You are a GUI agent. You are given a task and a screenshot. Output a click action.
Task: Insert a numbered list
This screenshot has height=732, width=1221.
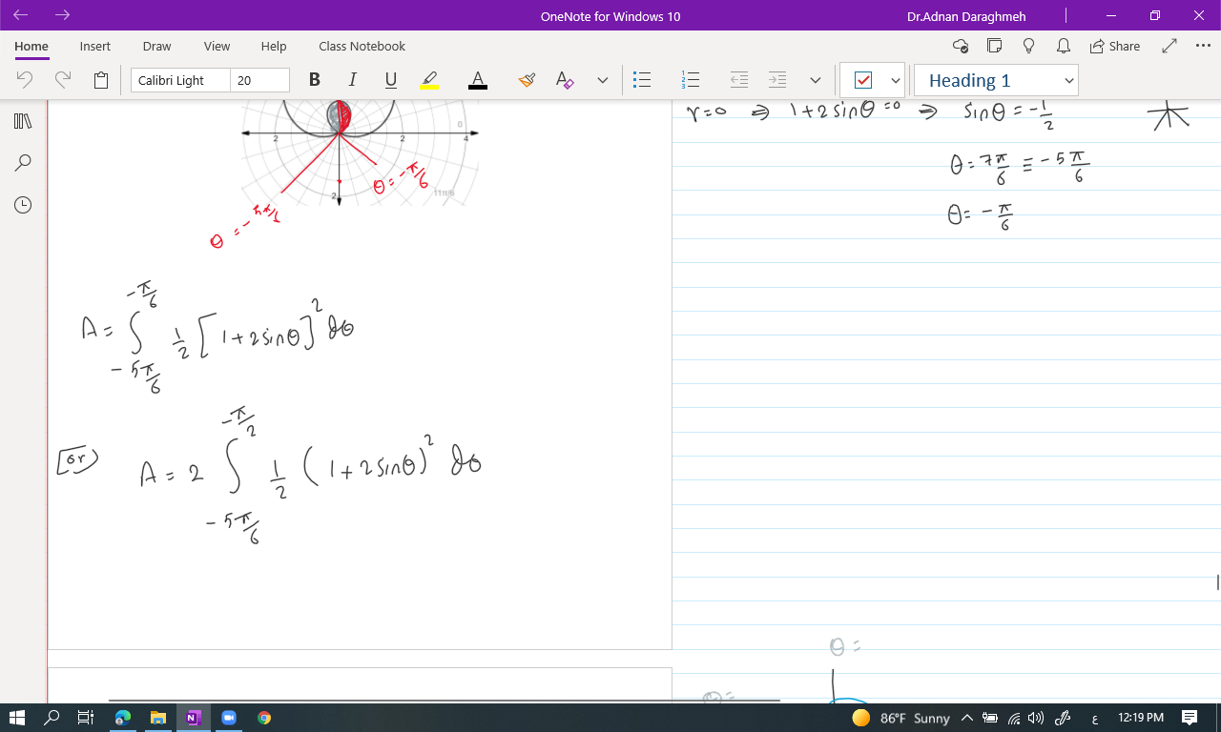point(692,80)
